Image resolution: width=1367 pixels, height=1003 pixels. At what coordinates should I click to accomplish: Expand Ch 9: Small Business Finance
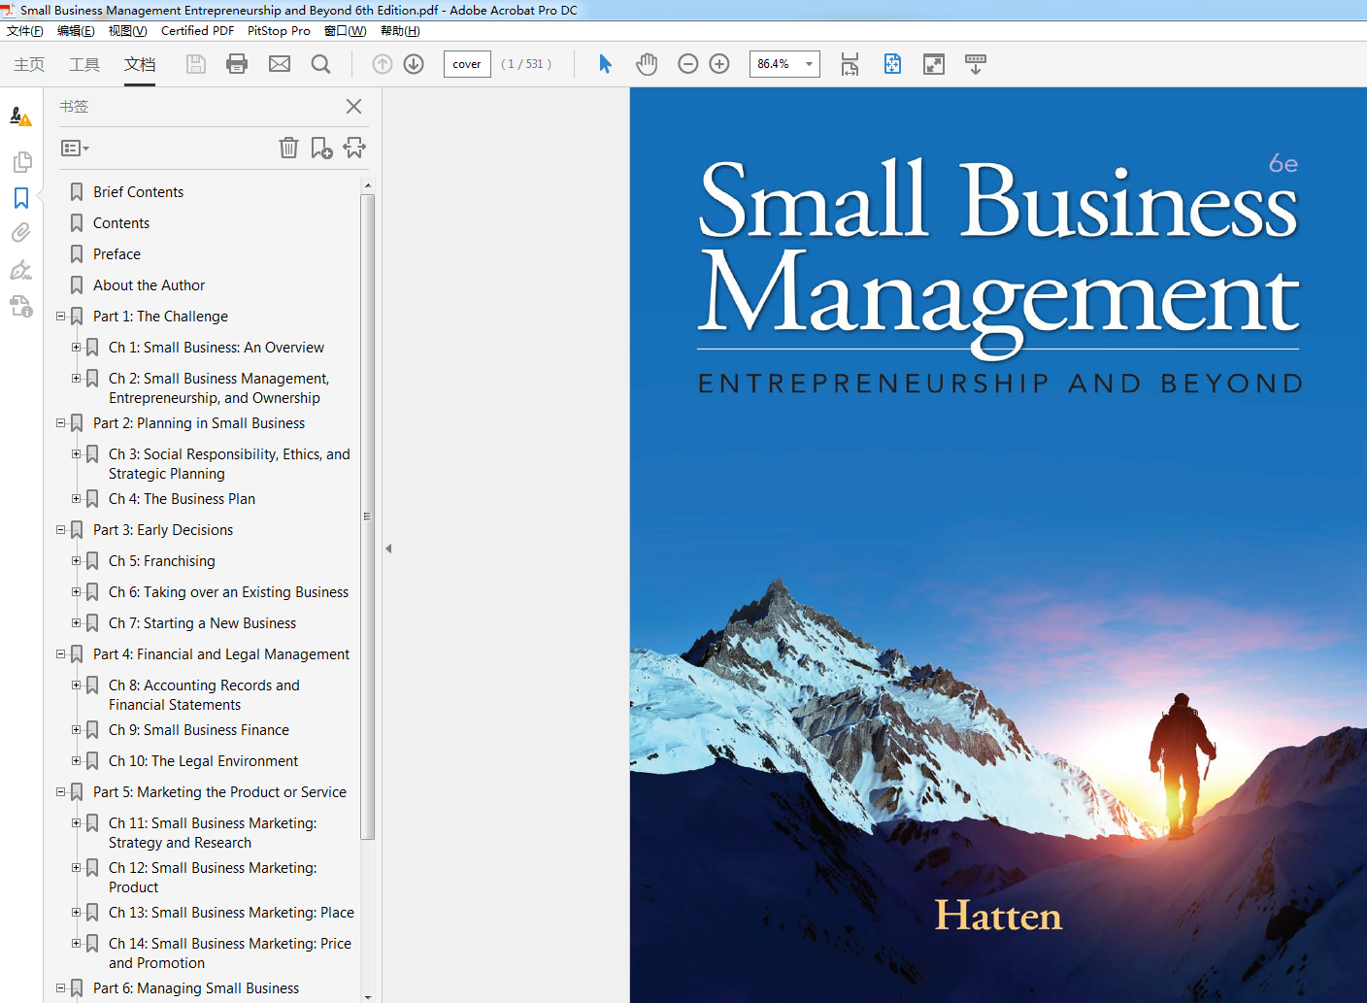pyautogui.click(x=77, y=729)
